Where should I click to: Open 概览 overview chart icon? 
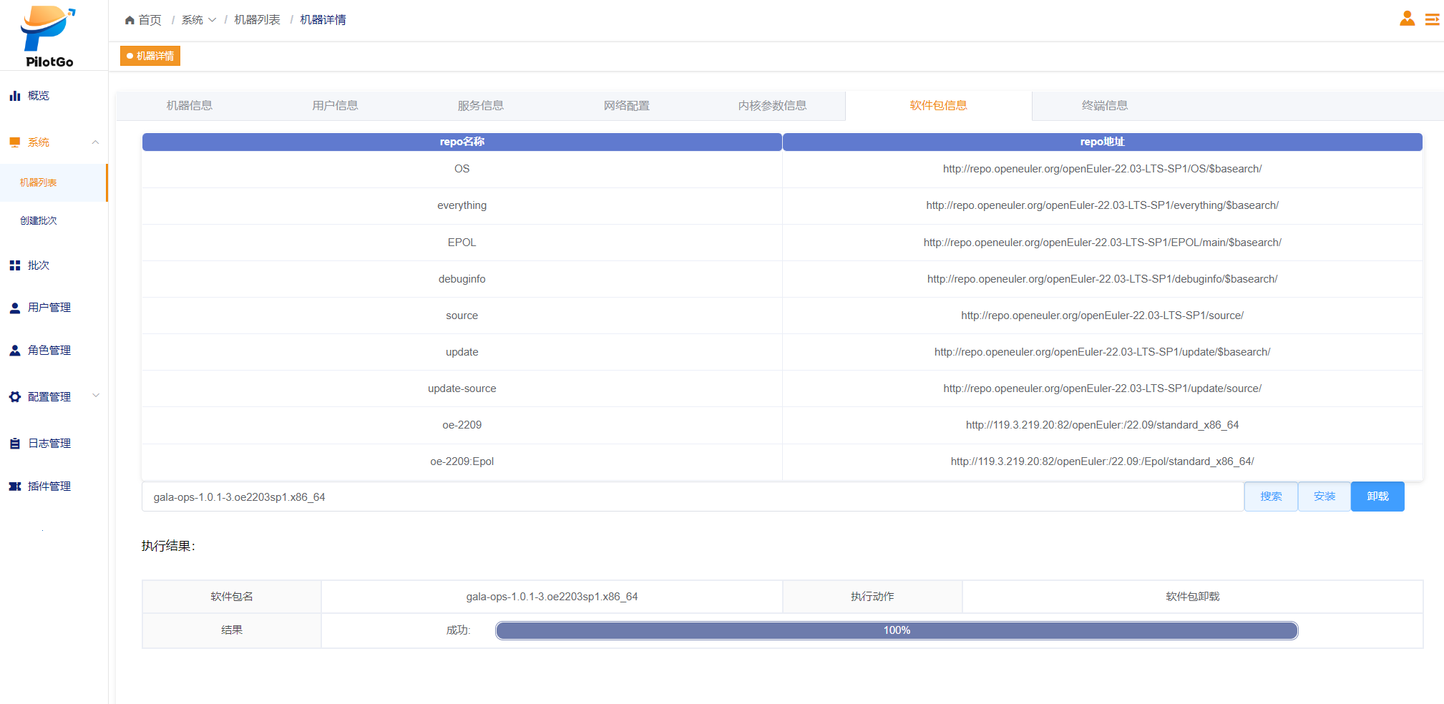[15, 96]
